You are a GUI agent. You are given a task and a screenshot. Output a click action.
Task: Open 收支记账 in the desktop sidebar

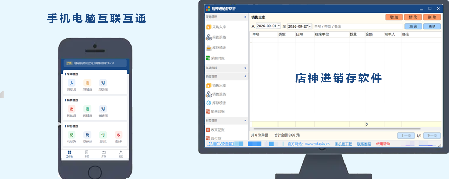[x=216, y=130]
